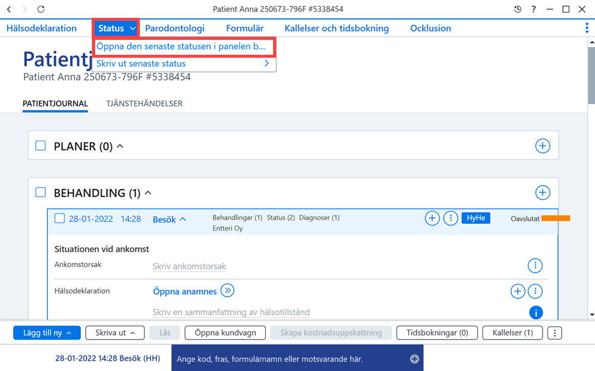Click the plus icon in command input bar

(414, 359)
